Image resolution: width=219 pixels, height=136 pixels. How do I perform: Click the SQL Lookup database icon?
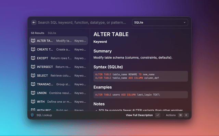coord(32,115)
